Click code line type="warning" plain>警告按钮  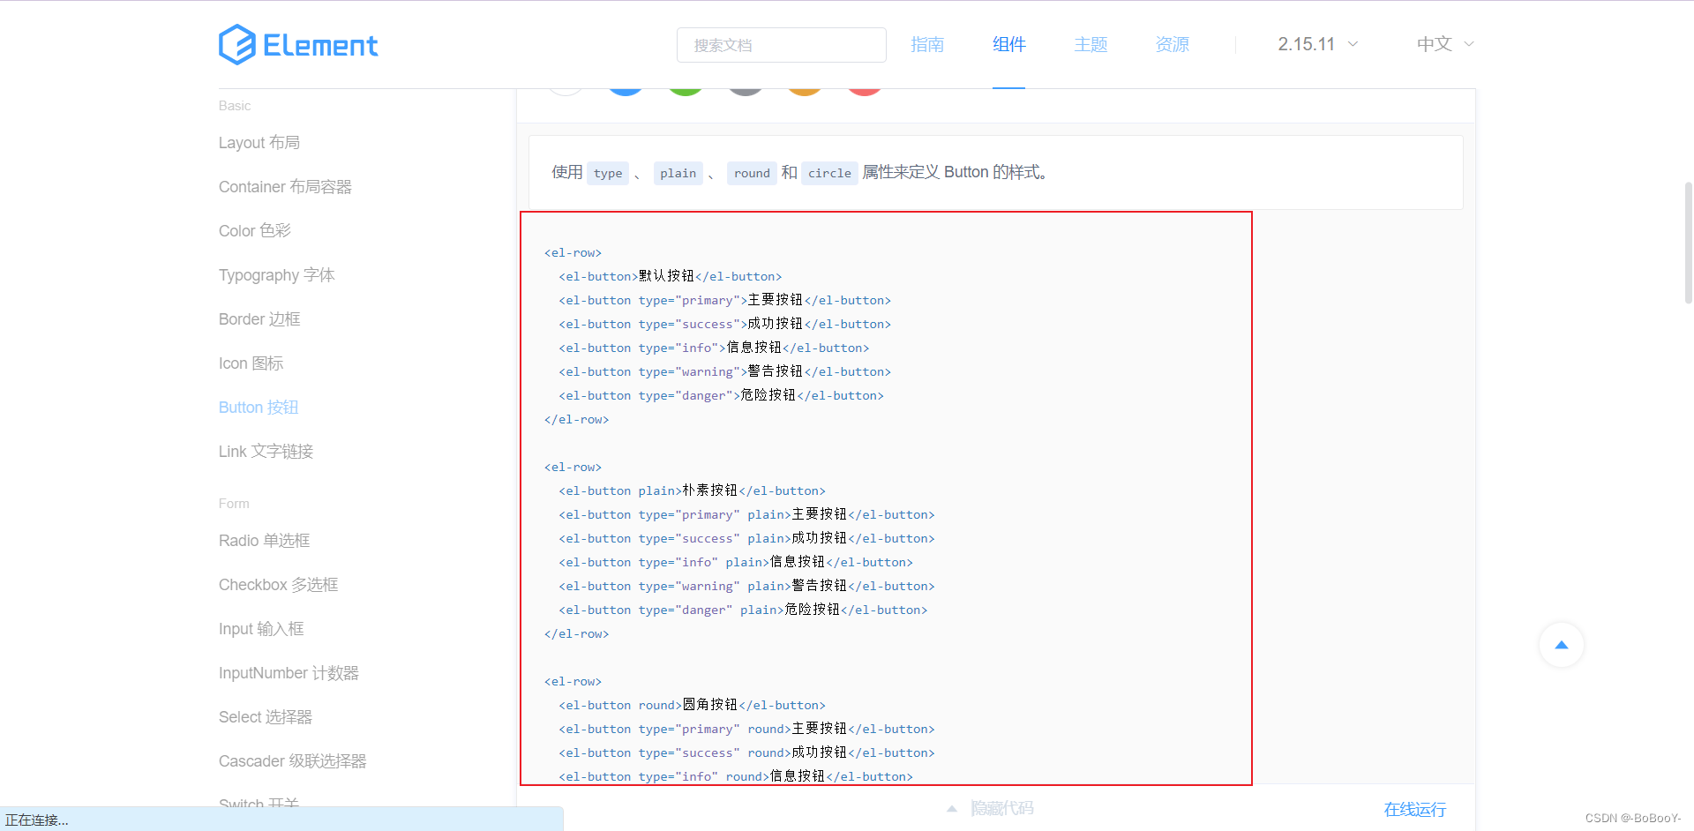click(x=747, y=586)
